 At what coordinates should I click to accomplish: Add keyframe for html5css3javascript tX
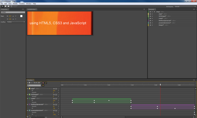click(x=58, y=108)
